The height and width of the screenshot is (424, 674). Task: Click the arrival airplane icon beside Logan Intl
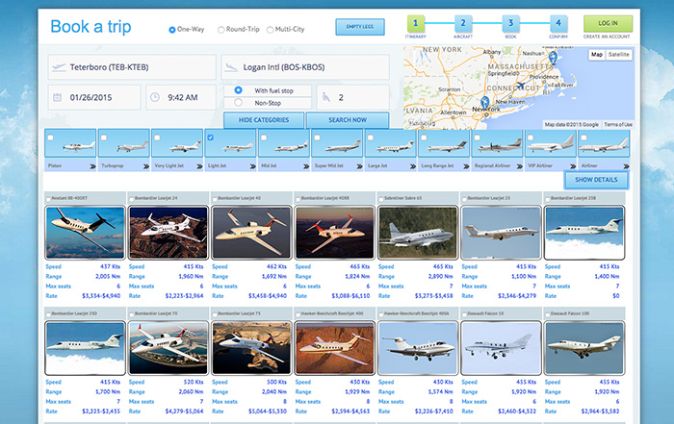(x=231, y=67)
